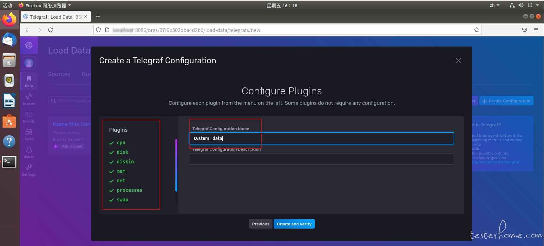Open Alerts in InfluxDB sidebar

[29, 152]
